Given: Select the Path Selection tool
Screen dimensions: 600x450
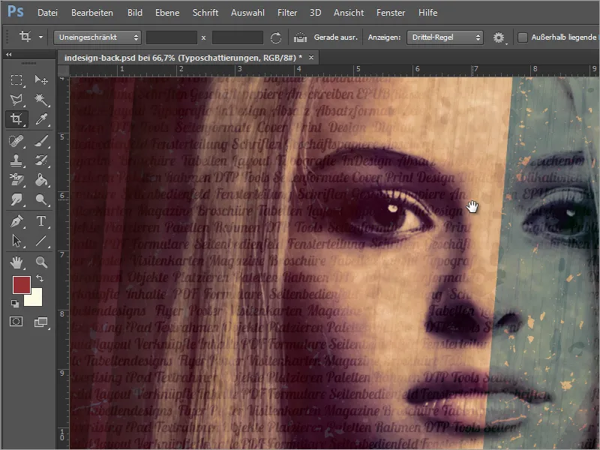Looking at the screenshot, I should pos(16,241).
